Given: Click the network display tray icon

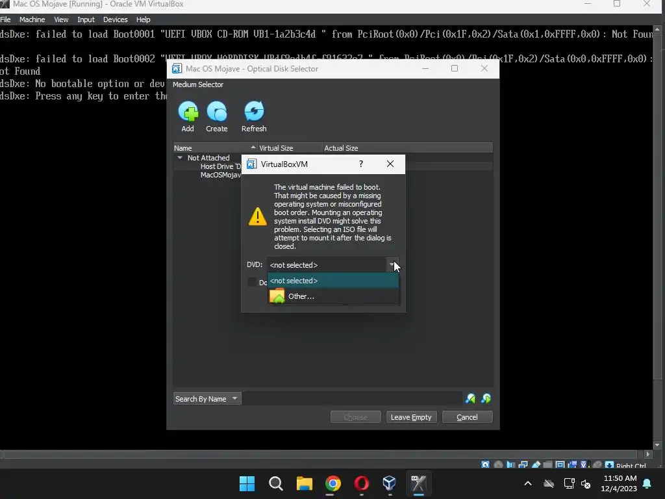Looking at the screenshot, I should tap(569, 483).
